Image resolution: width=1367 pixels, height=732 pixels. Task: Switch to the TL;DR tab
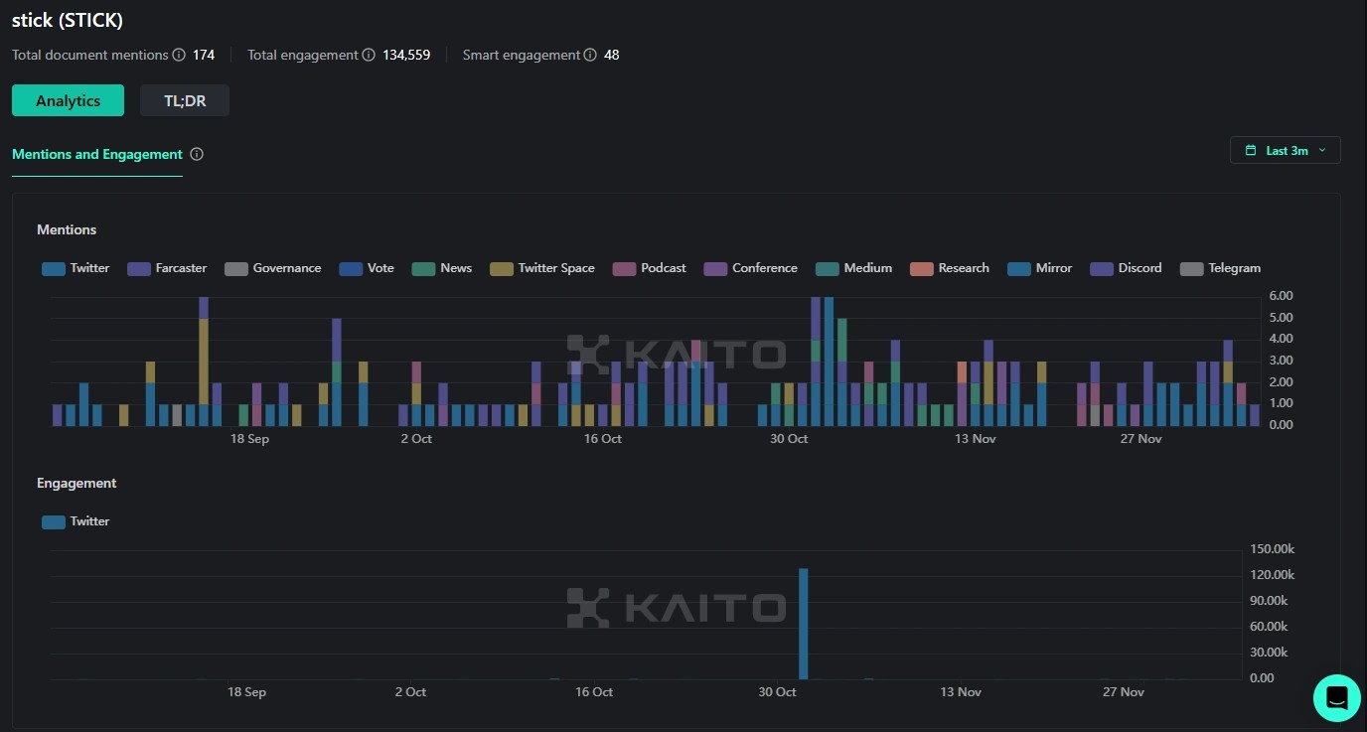[185, 100]
